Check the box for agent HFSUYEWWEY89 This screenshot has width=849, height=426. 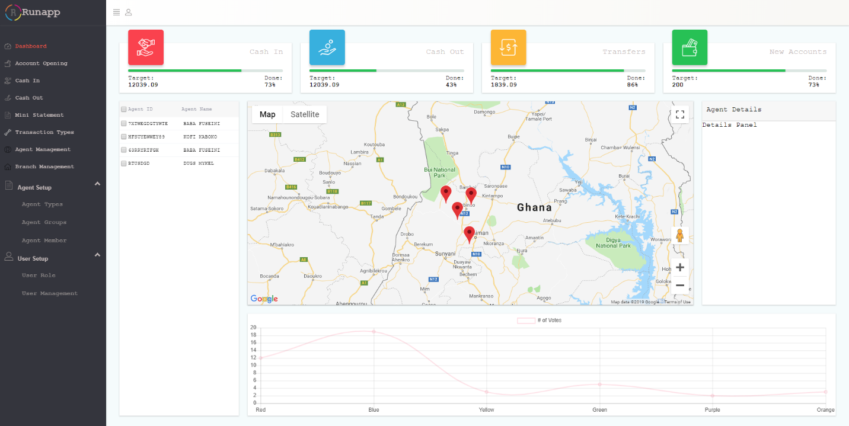point(123,137)
